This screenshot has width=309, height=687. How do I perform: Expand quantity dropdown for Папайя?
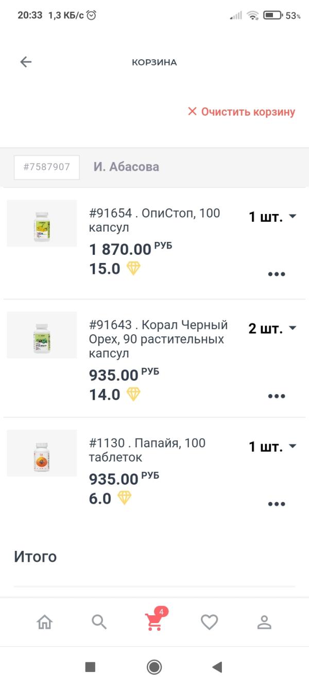pyautogui.click(x=272, y=447)
